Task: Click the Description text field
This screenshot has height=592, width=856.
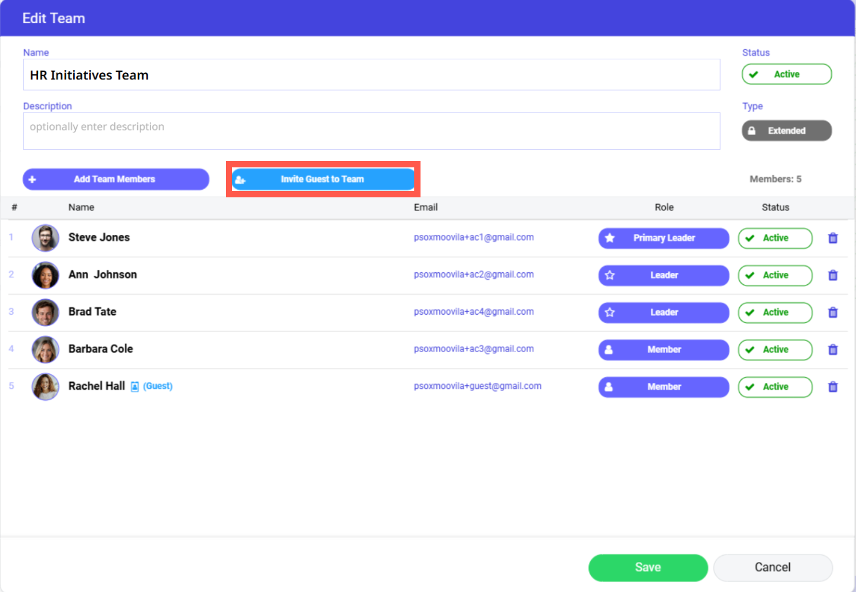Action: pyautogui.click(x=372, y=131)
